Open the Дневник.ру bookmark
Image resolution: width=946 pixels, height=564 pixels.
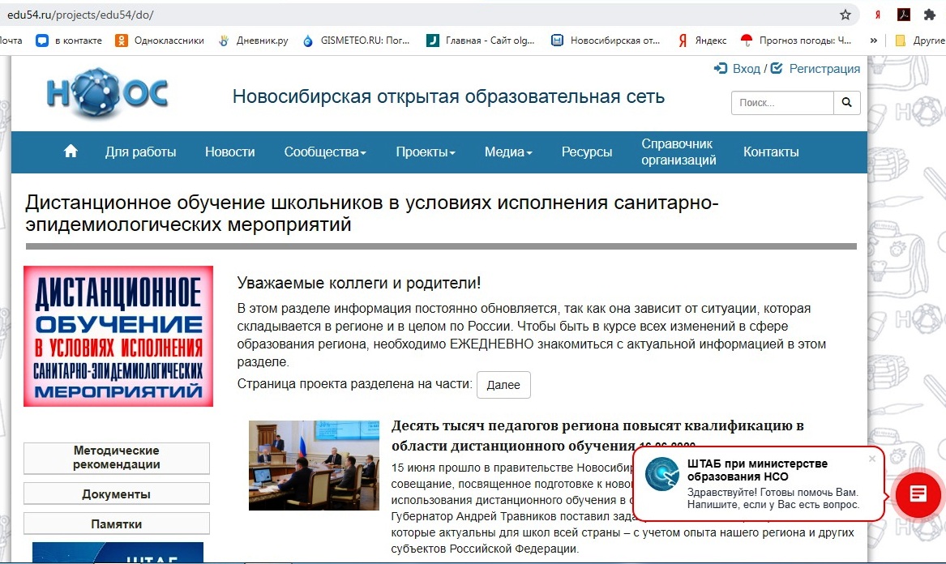click(x=253, y=41)
